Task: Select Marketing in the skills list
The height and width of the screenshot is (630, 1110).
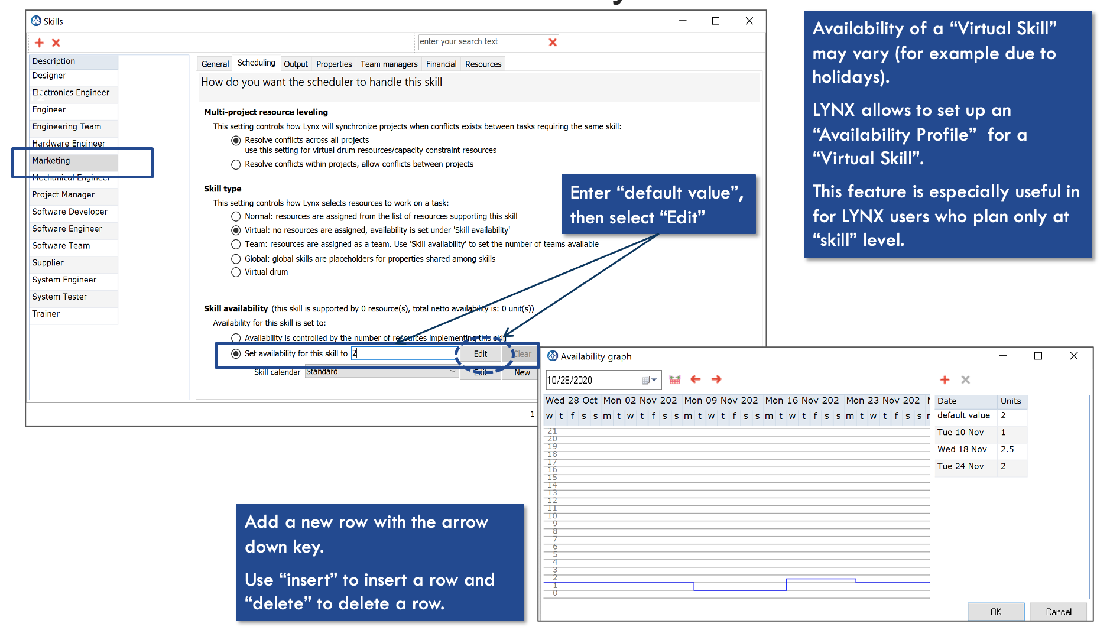Action: point(73,161)
